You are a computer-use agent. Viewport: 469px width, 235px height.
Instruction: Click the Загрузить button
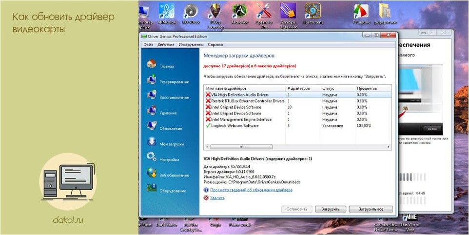(x=331, y=209)
